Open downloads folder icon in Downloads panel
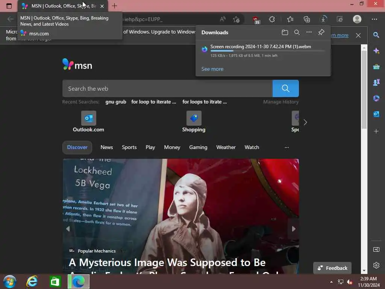Screen dimensions: 385x289 point(285,32)
